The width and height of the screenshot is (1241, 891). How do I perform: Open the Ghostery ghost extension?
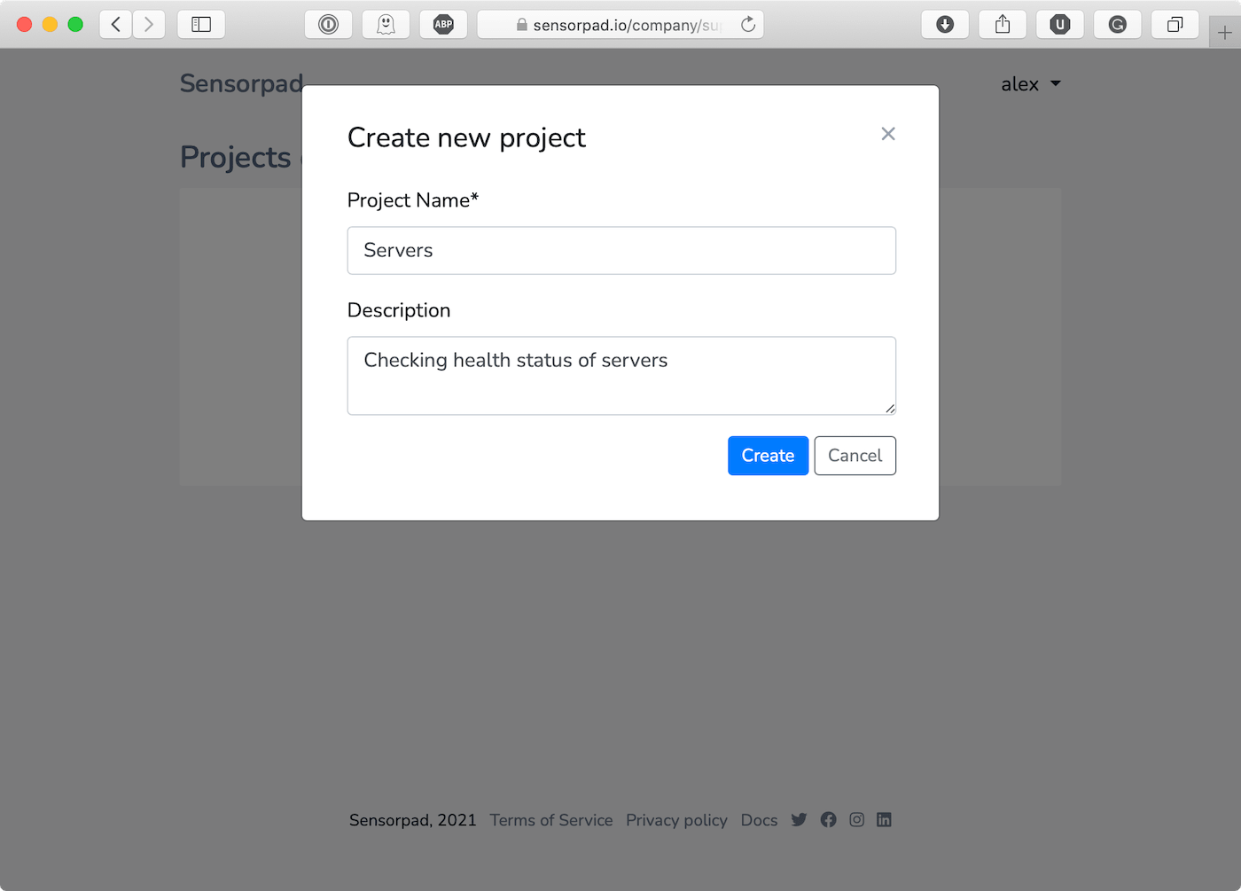coord(386,24)
